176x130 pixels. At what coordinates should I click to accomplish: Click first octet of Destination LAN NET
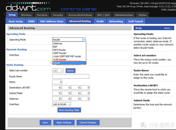click(x=57, y=87)
